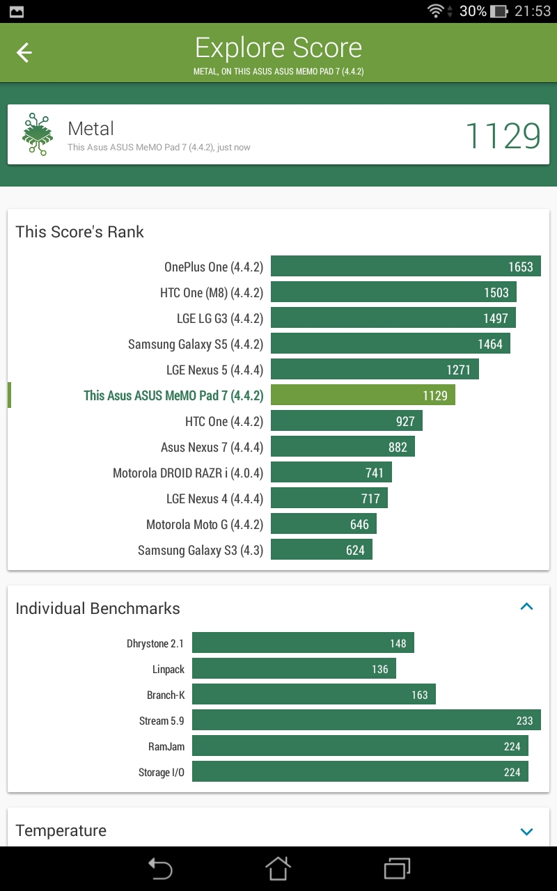
Task: Collapse the Individual Benchmarks section
Action: coord(527,607)
